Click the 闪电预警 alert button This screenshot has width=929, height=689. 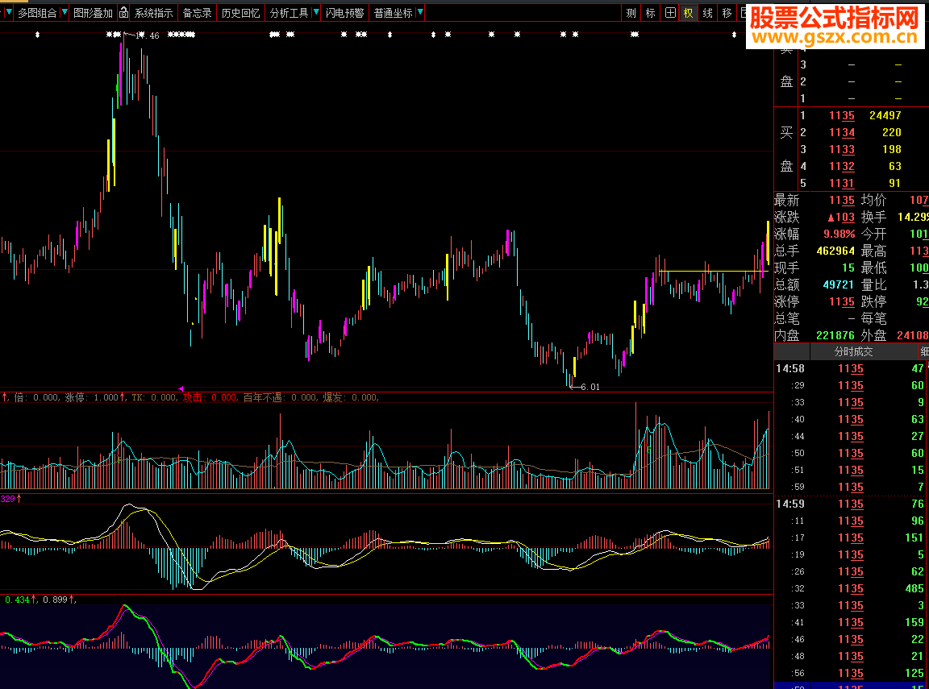[x=344, y=13]
